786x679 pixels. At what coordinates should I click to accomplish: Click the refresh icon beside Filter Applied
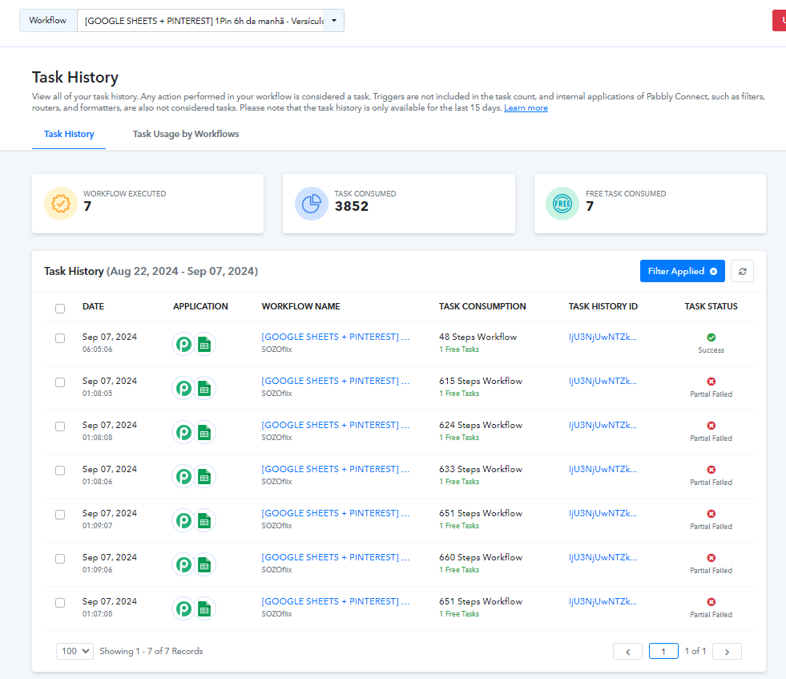point(742,271)
